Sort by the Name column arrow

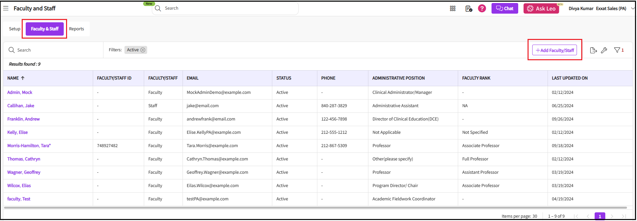tap(23, 78)
